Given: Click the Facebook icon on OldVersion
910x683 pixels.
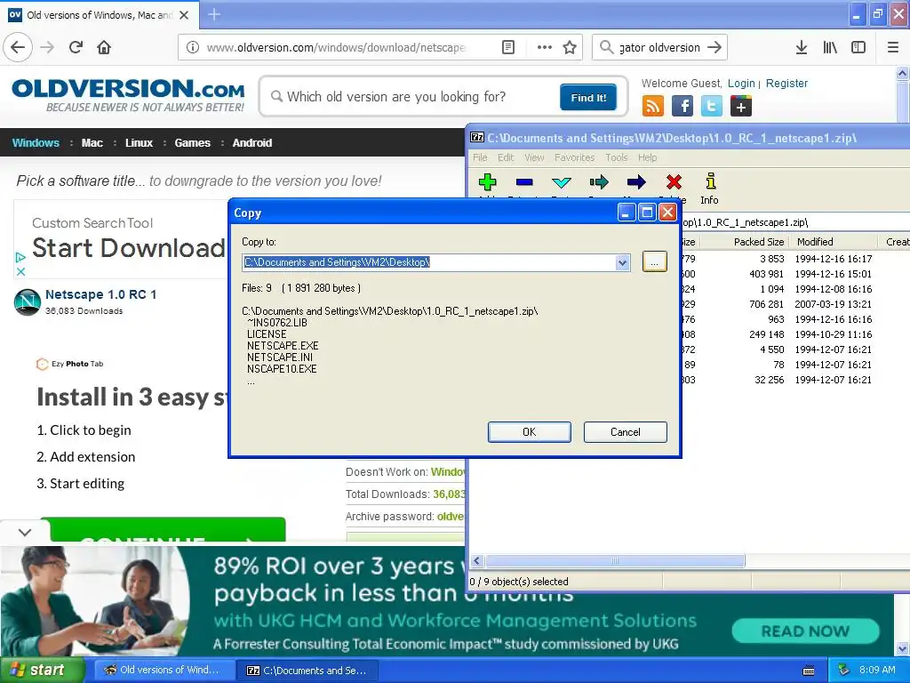Looking at the screenshot, I should click(x=682, y=106).
